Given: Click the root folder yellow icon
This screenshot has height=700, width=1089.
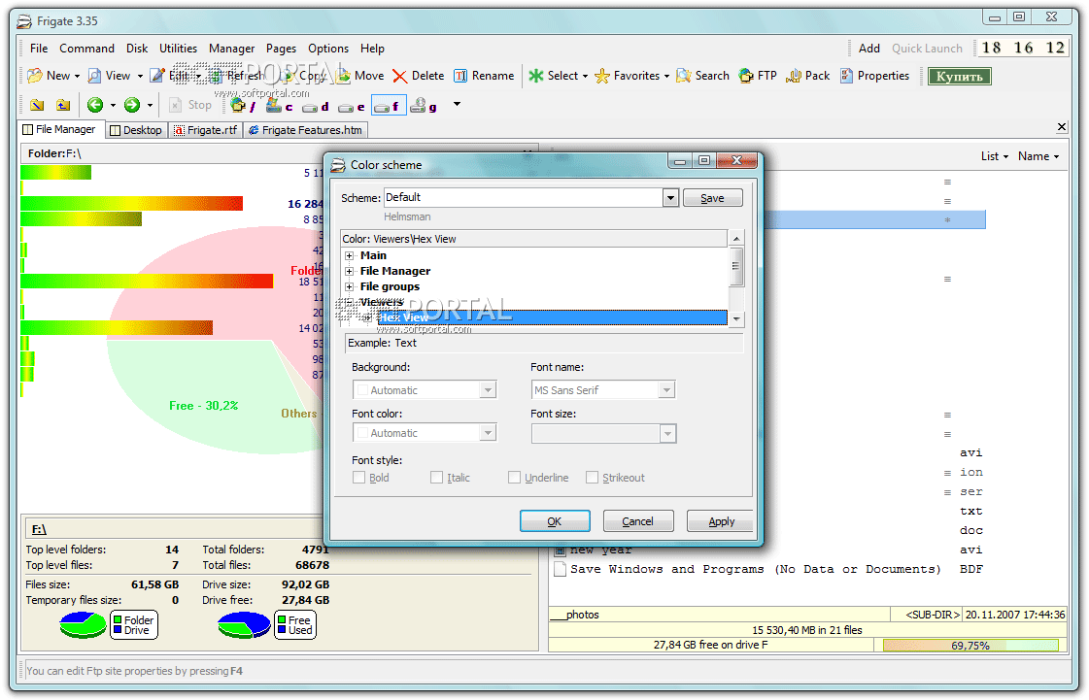Looking at the screenshot, I should point(37,105).
